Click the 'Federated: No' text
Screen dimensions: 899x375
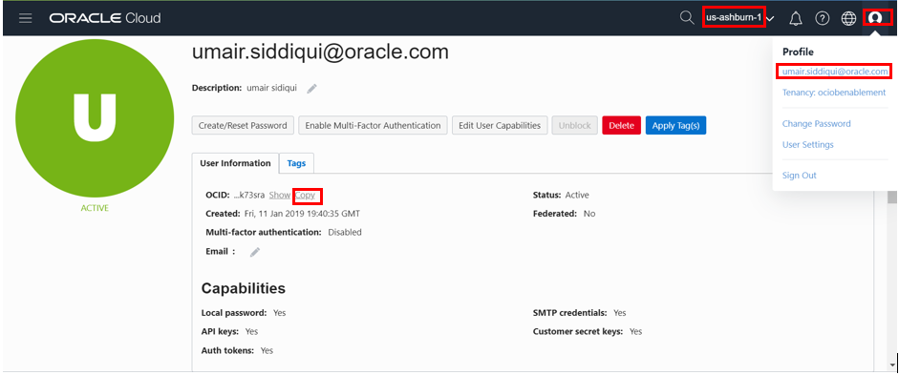pyautogui.click(x=565, y=214)
